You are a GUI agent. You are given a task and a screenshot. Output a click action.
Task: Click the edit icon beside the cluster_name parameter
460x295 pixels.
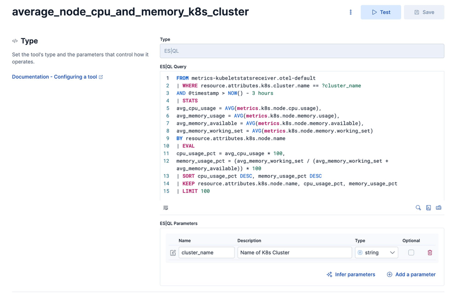point(173,252)
